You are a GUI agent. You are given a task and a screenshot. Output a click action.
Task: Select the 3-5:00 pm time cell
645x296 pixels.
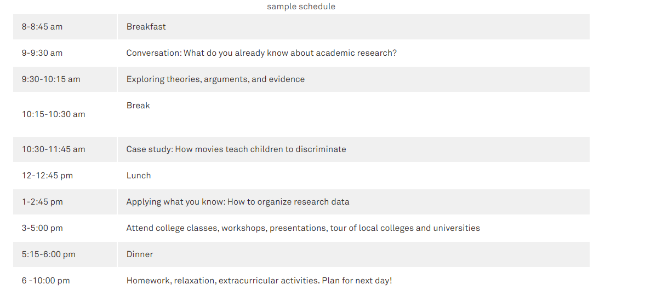tap(42, 228)
